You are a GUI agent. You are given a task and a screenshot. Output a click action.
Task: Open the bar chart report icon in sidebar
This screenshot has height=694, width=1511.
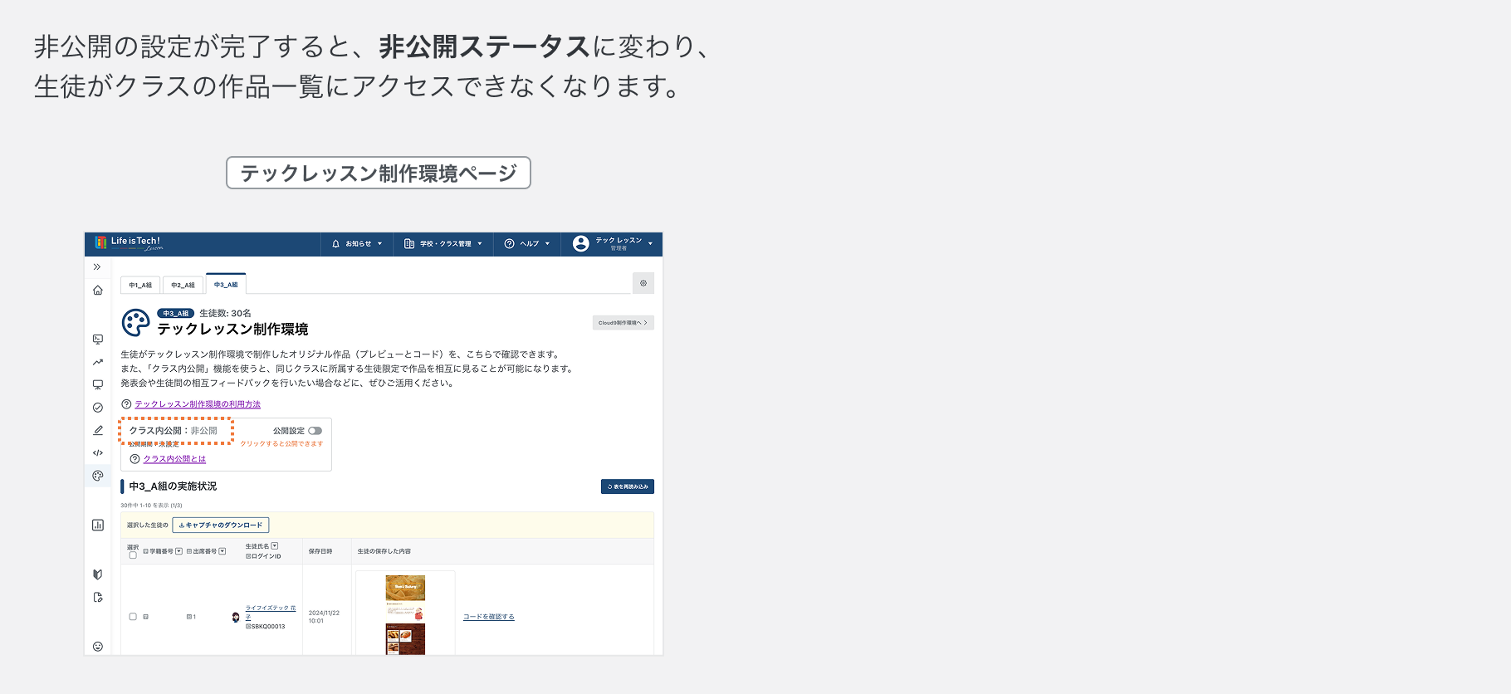[98, 525]
